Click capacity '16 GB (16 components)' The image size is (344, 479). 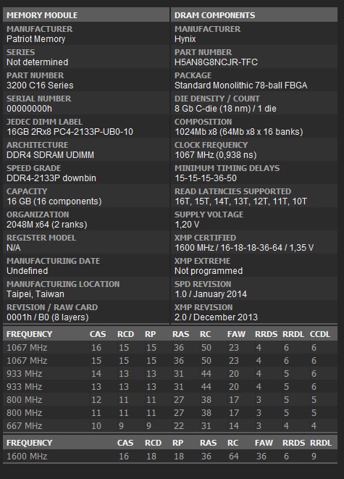(54, 201)
